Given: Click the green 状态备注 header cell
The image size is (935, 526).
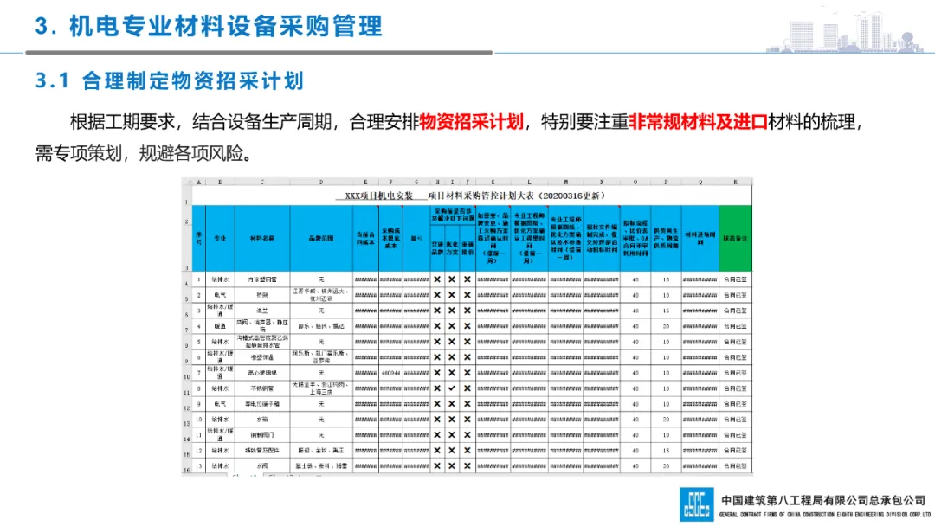Looking at the screenshot, I should tap(735, 238).
